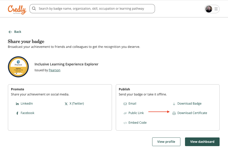Focus the badge search input field
The height and width of the screenshot is (154, 228).
pyautogui.click(x=92, y=9)
